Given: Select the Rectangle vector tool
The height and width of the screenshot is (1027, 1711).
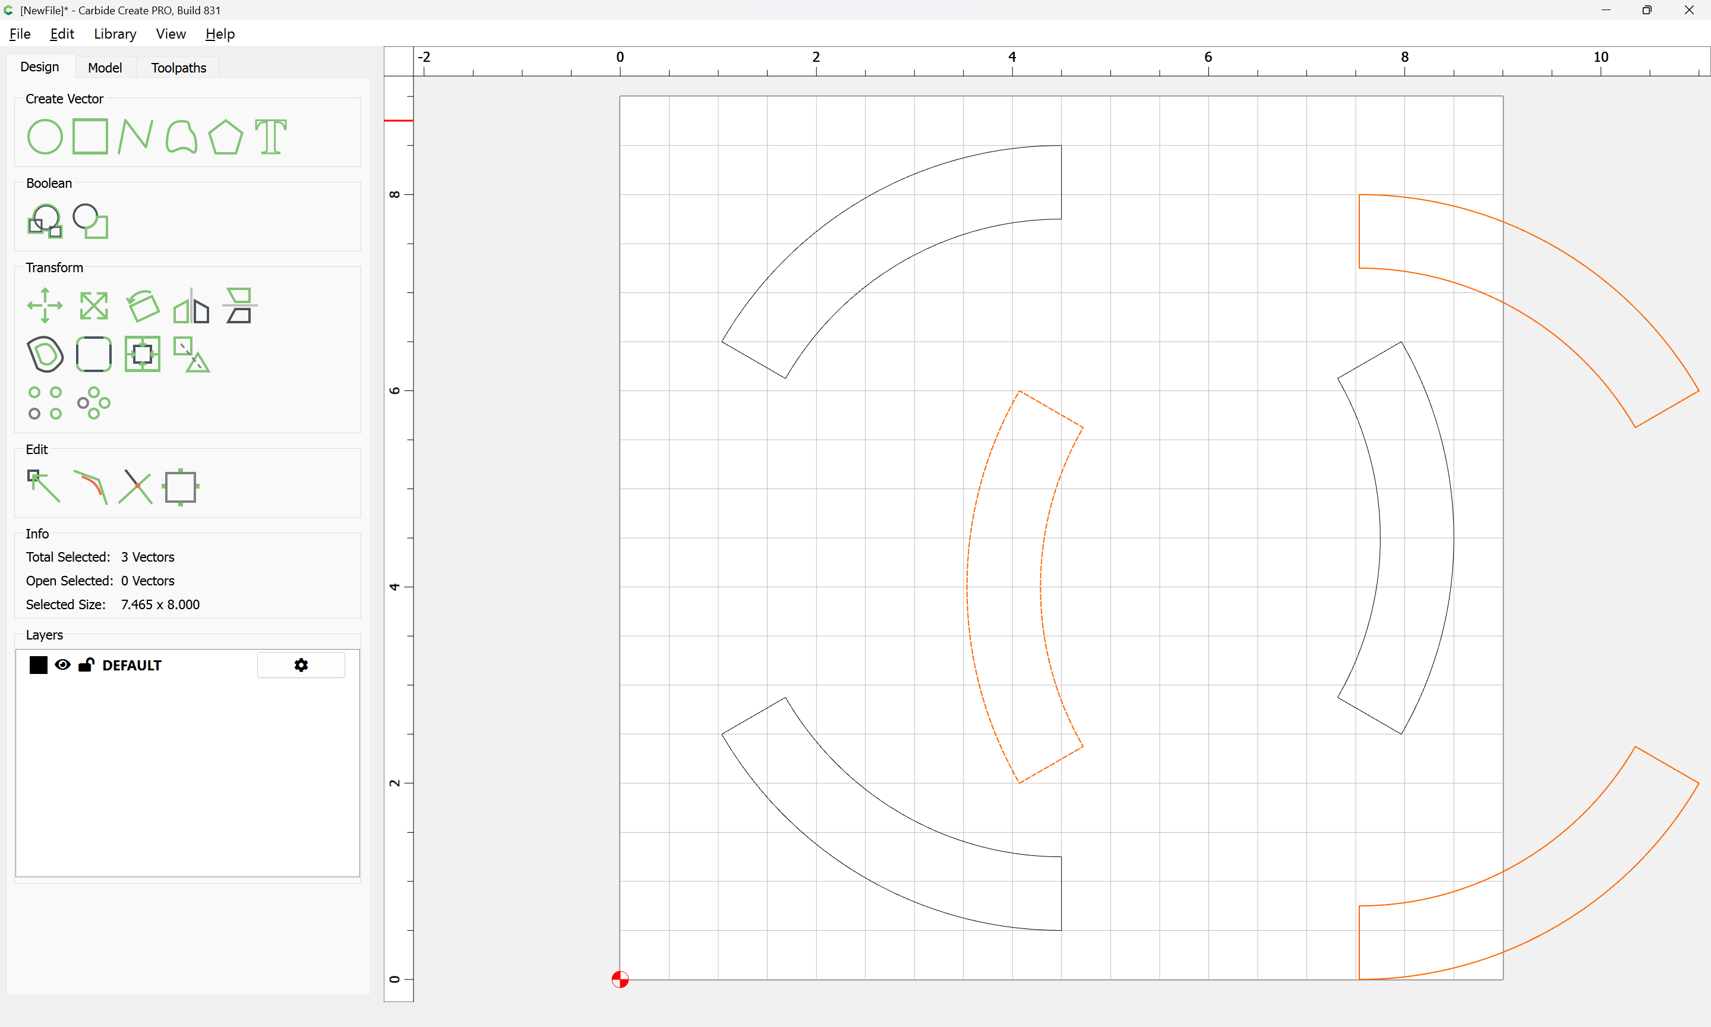Looking at the screenshot, I should pos(90,136).
